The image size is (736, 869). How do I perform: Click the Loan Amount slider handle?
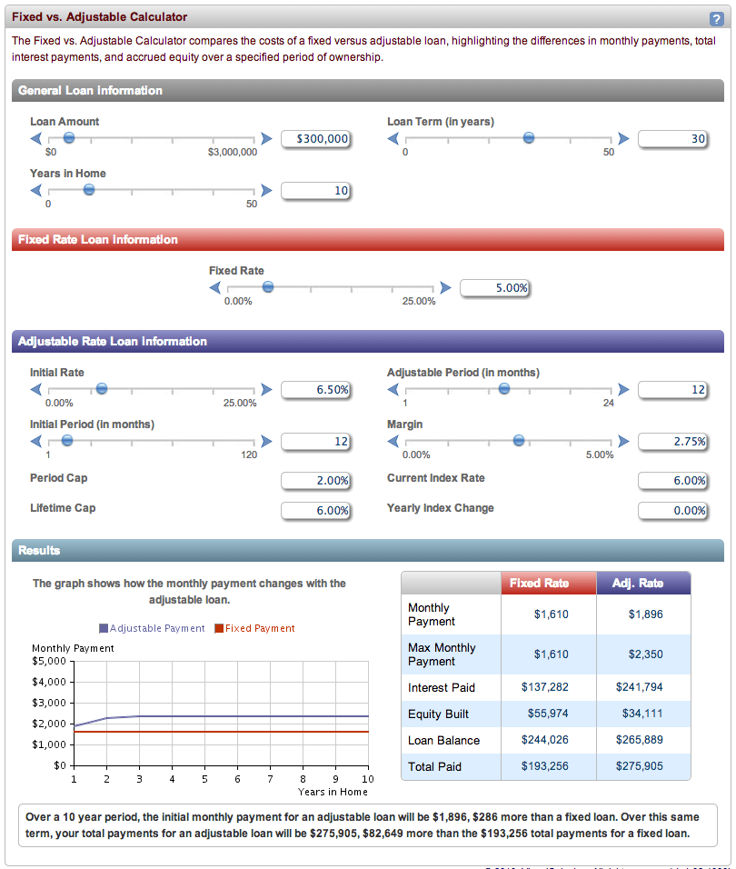pyautogui.click(x=68, y=138)
